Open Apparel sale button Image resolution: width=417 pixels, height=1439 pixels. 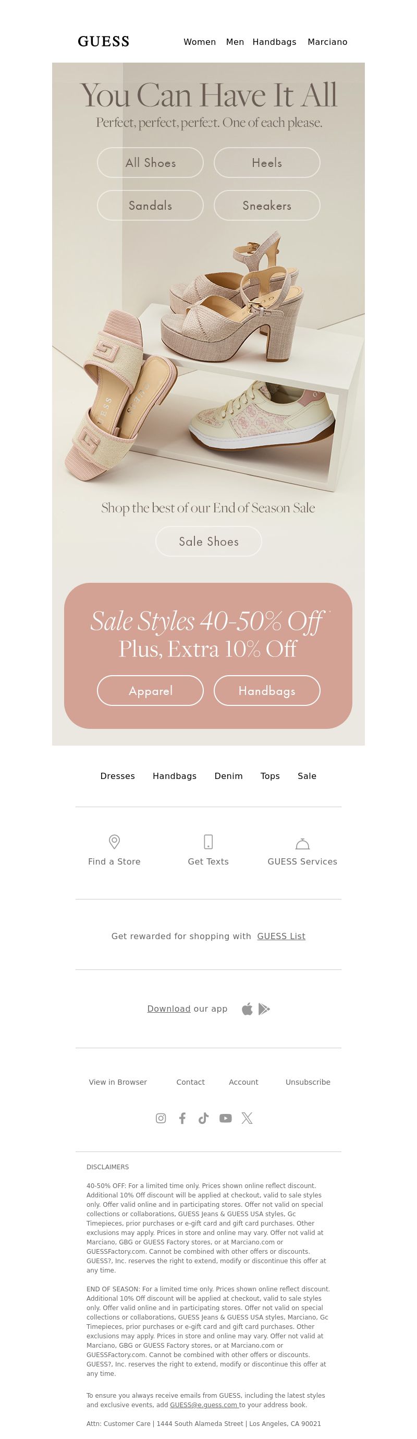[x=150, y=690]
